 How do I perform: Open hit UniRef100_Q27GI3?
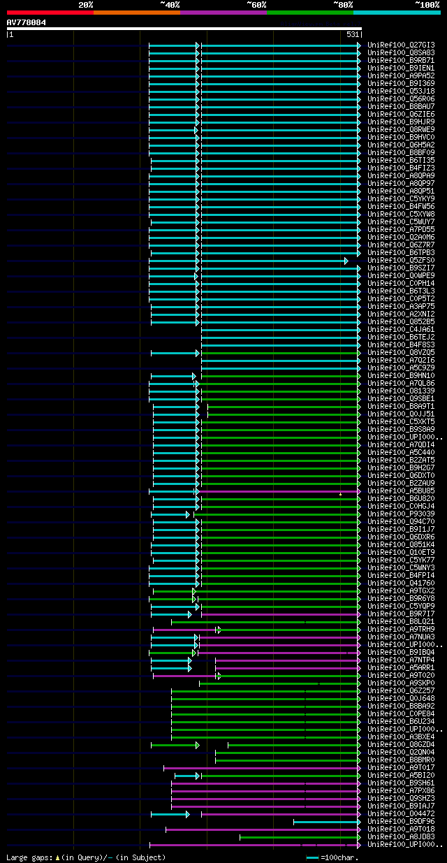point(401,45)
